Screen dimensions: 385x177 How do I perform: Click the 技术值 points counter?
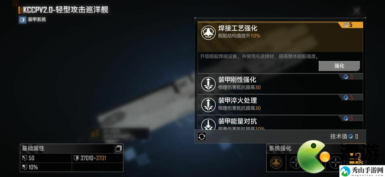344,136
